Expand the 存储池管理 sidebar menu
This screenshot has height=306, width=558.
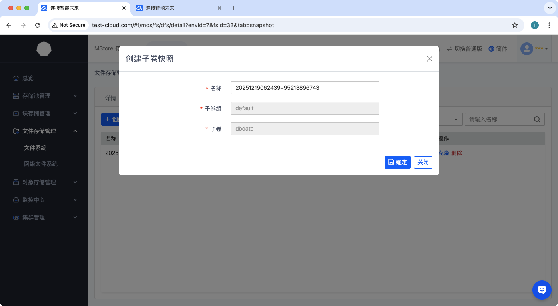(x=44, y=96)
